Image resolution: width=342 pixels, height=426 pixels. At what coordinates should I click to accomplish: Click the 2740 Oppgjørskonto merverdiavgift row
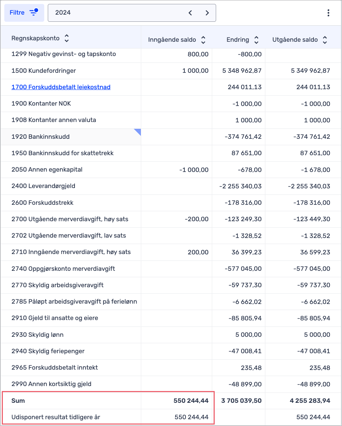coord(63,269)
